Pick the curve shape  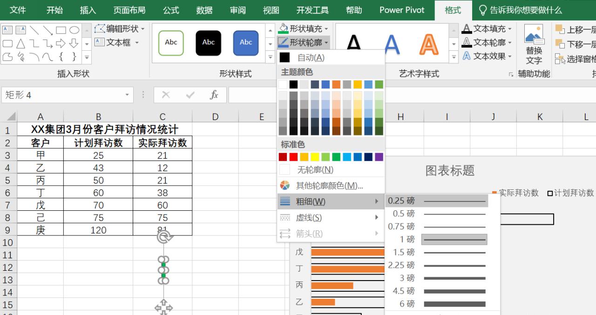[47, 57]
